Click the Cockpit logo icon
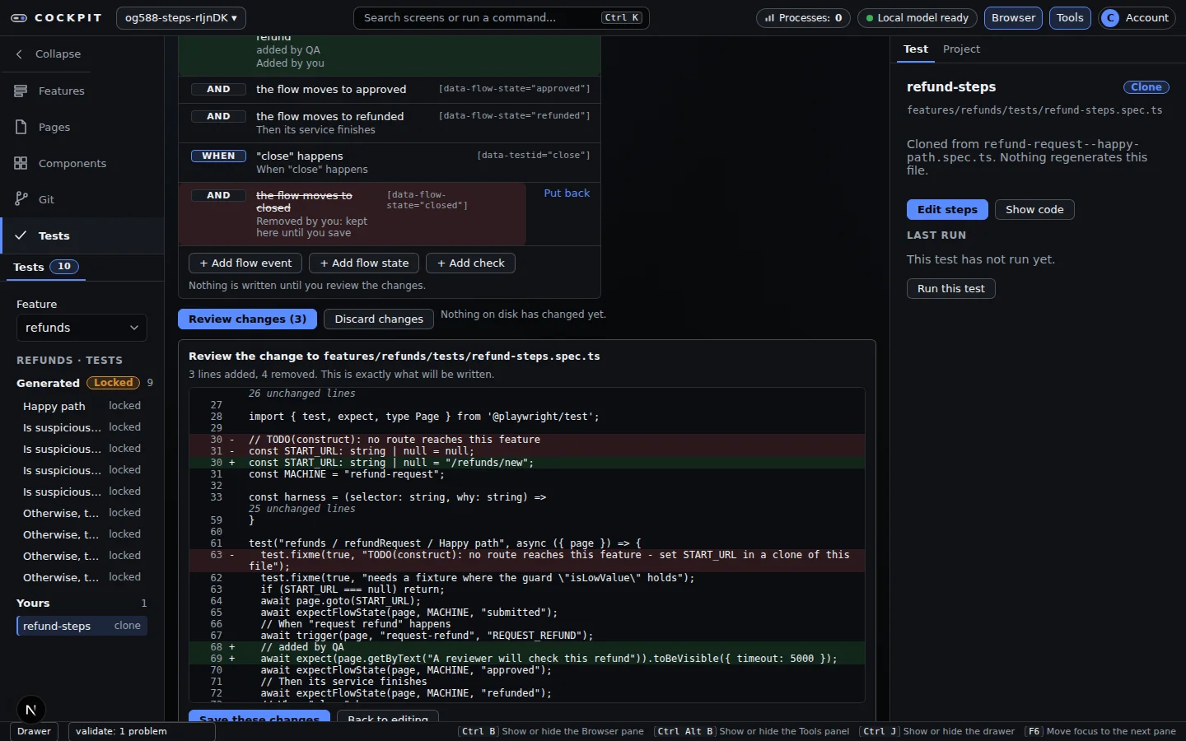The height and width of the screenshot is (741, 1186). pyautogui.click(x=18, y=17)
